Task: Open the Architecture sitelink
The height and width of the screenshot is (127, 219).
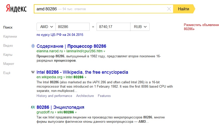Action: 85,96
